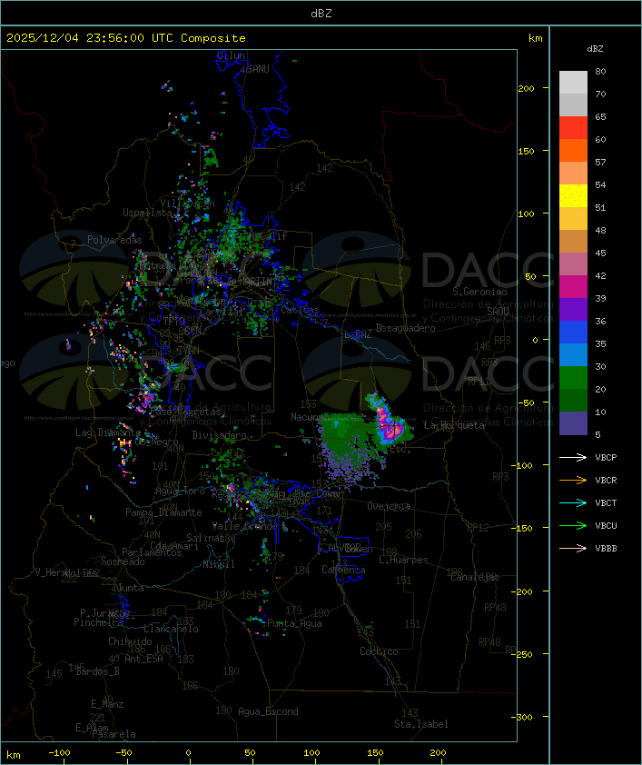Screen dimensions: 642x765
Task: Click the cyan VBCT arrow icon
Action: [573, 503]
